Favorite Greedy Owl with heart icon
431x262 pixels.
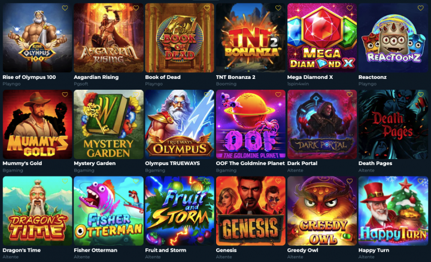[350, 181]
